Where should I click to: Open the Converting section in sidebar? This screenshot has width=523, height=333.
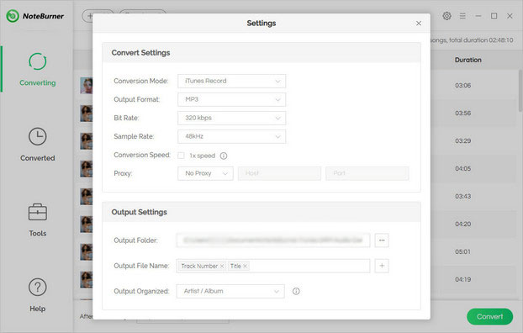[37, 69]
